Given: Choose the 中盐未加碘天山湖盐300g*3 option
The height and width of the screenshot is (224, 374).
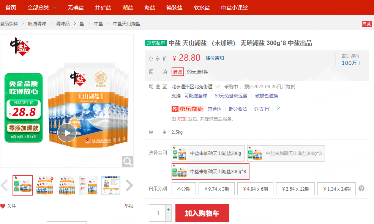Looking at the screenshot, I should pyautogui.click(x=286, y=154).
